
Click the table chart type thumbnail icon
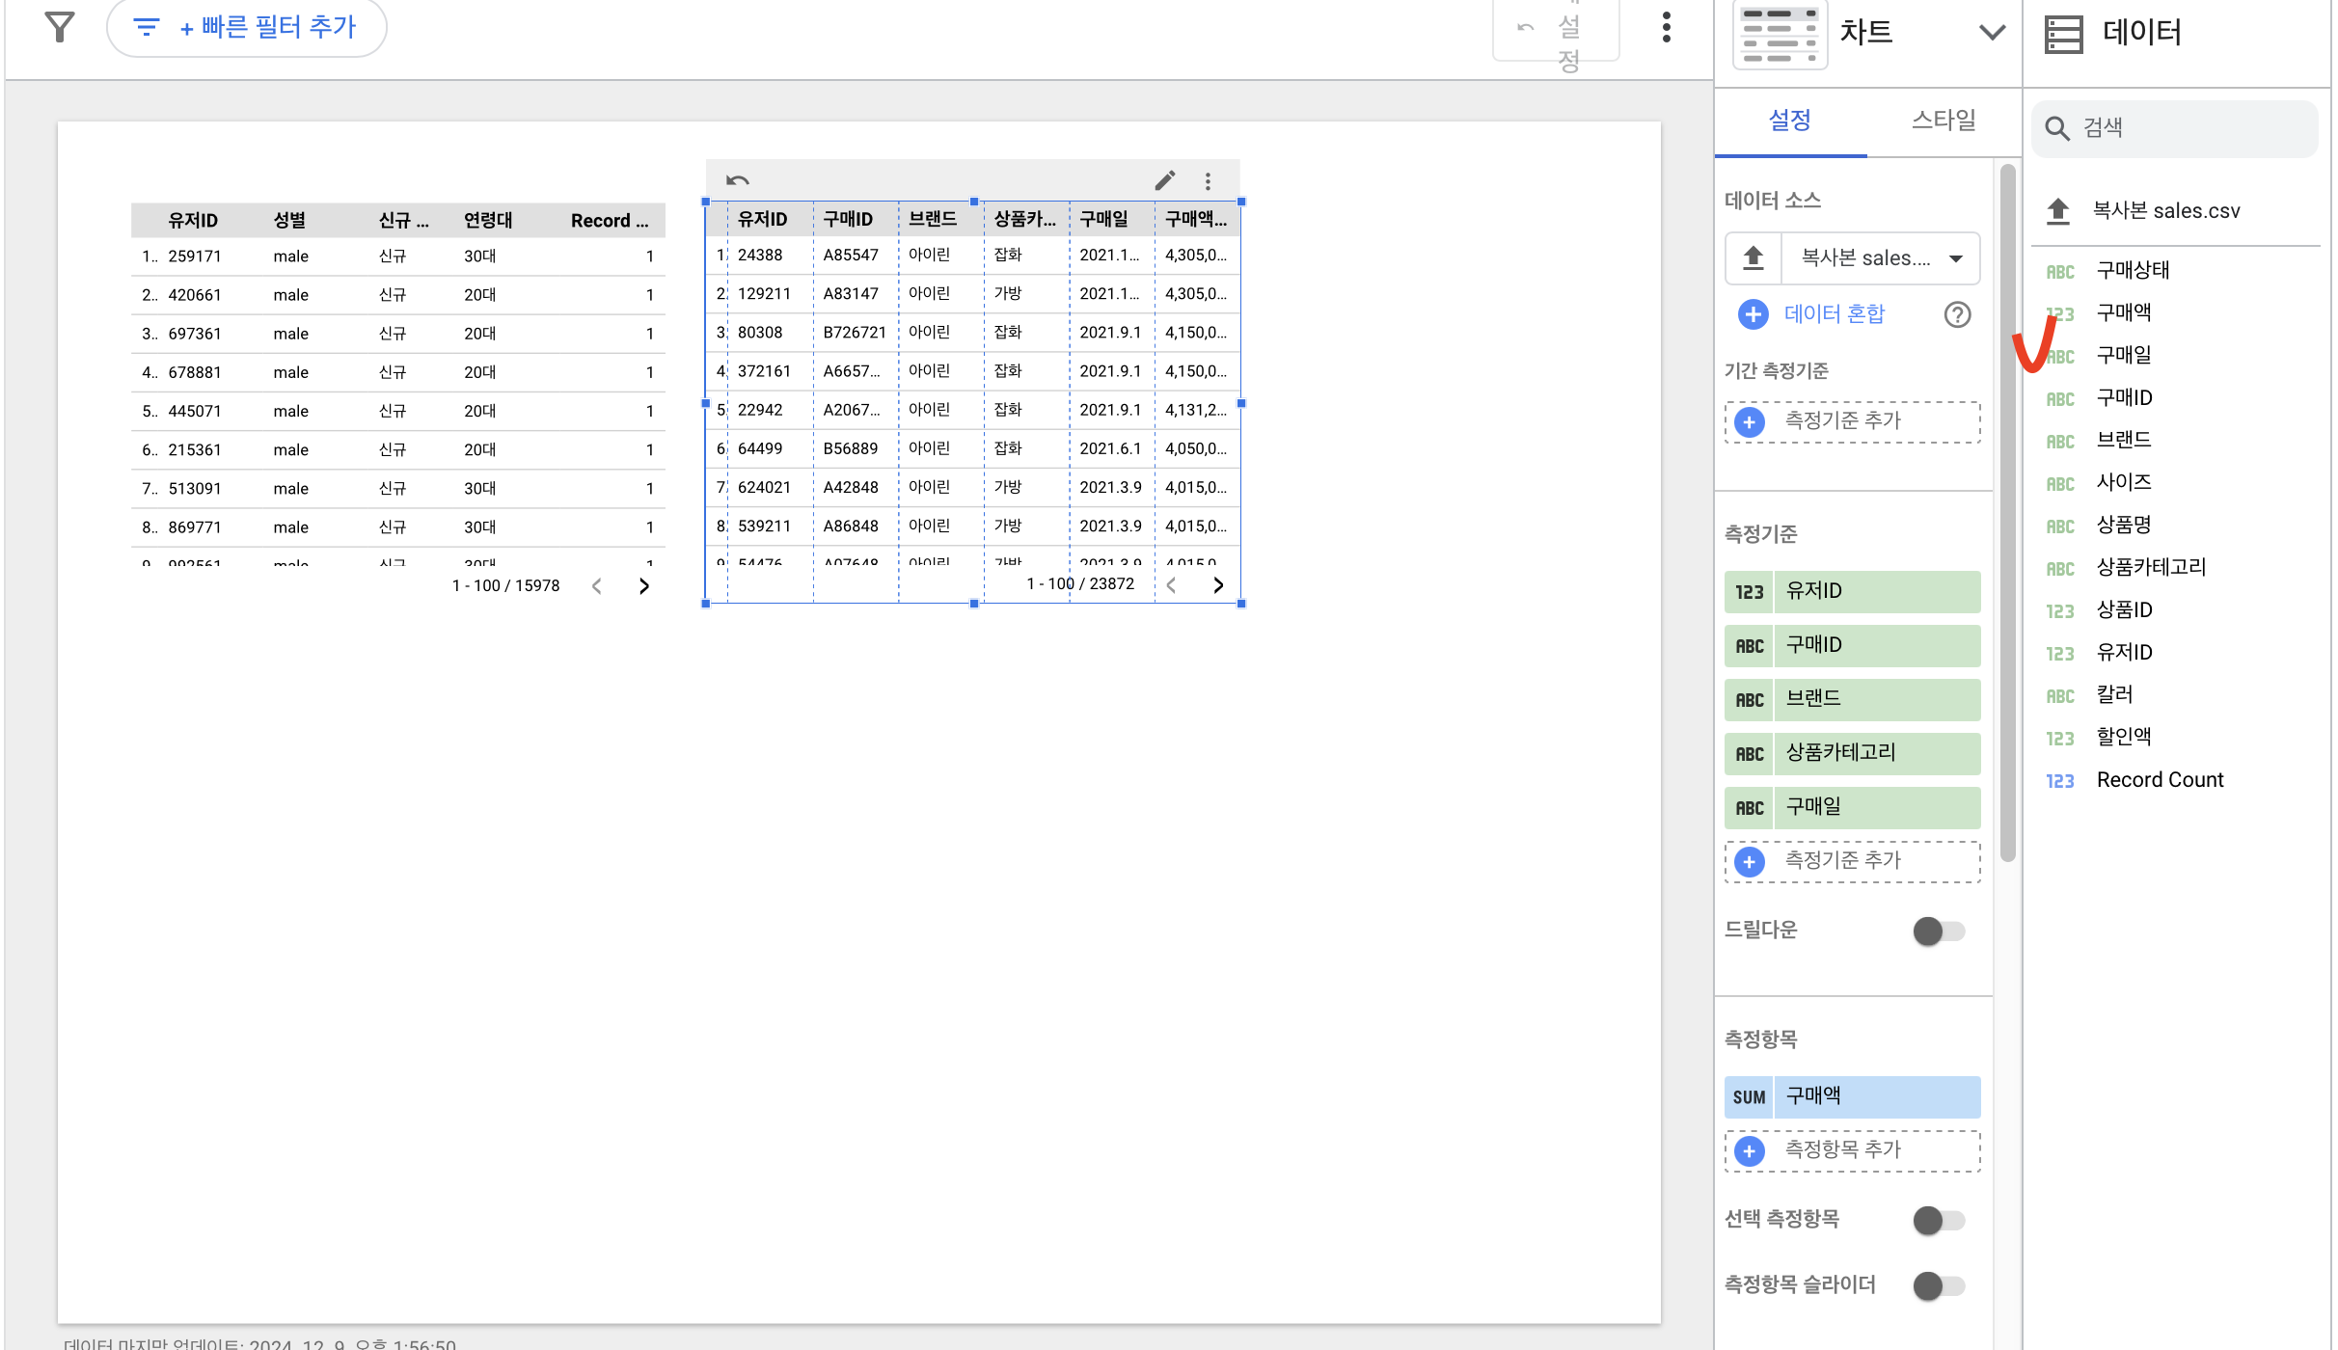[1780, 35]
